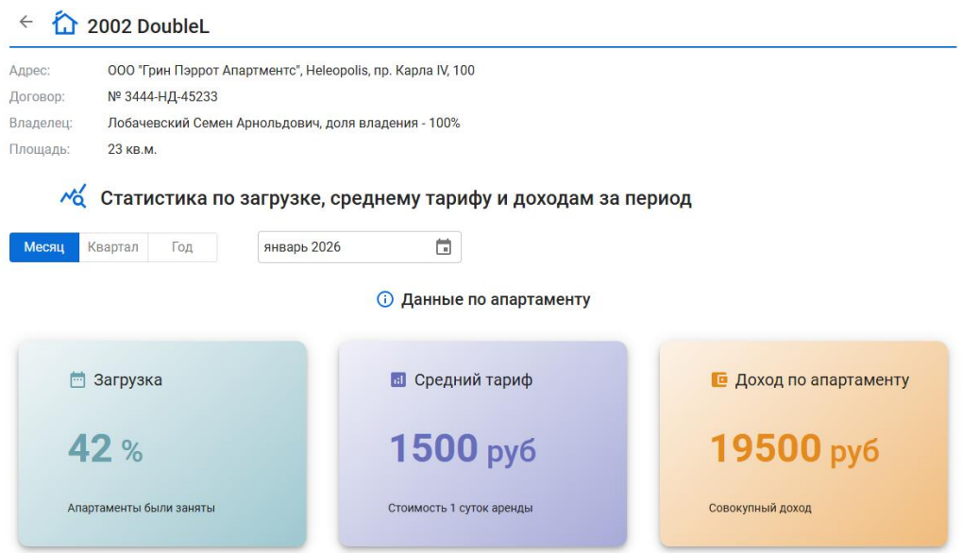Click the calendar icon beside Загрузка
Screen dimensions: 962x553
[x=77, y=380]
